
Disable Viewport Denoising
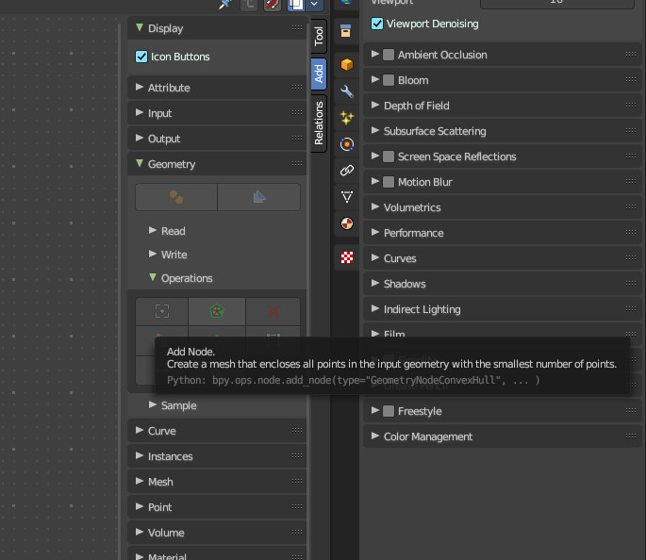tap(377, 24)
